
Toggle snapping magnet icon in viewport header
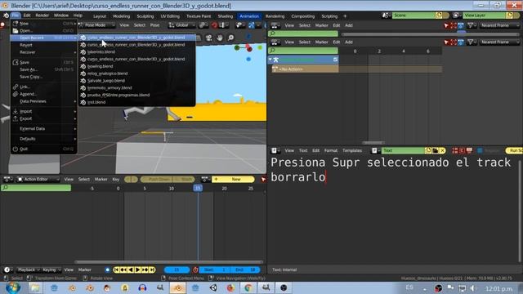click(214, 25)
